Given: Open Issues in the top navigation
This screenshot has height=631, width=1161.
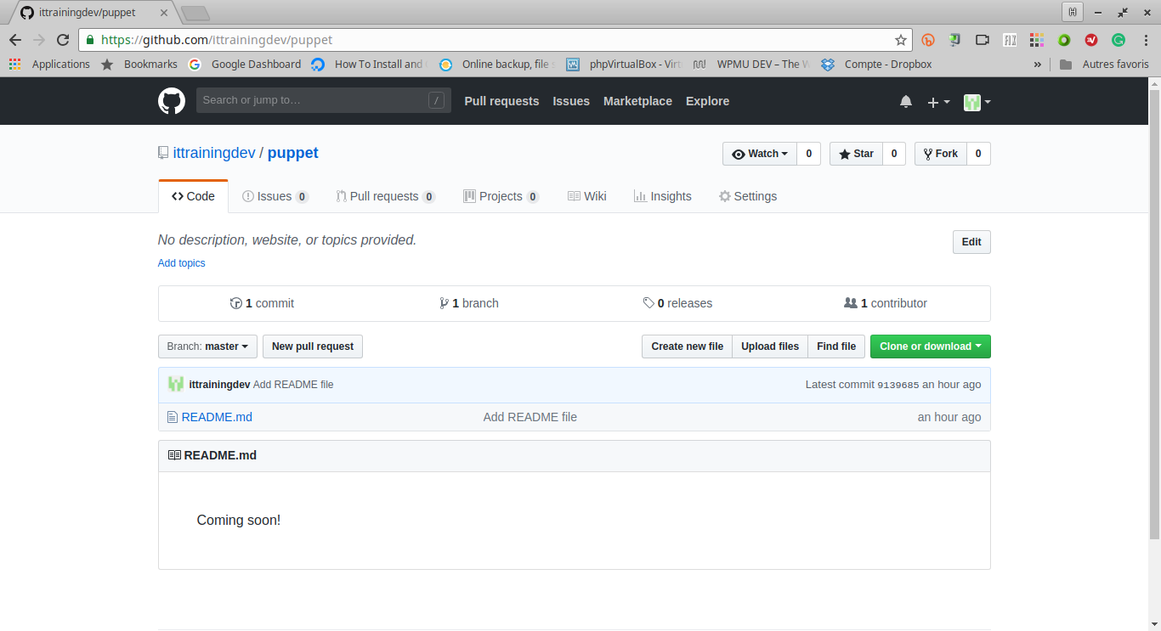Looking at the screenshot, I should (571, 101).
